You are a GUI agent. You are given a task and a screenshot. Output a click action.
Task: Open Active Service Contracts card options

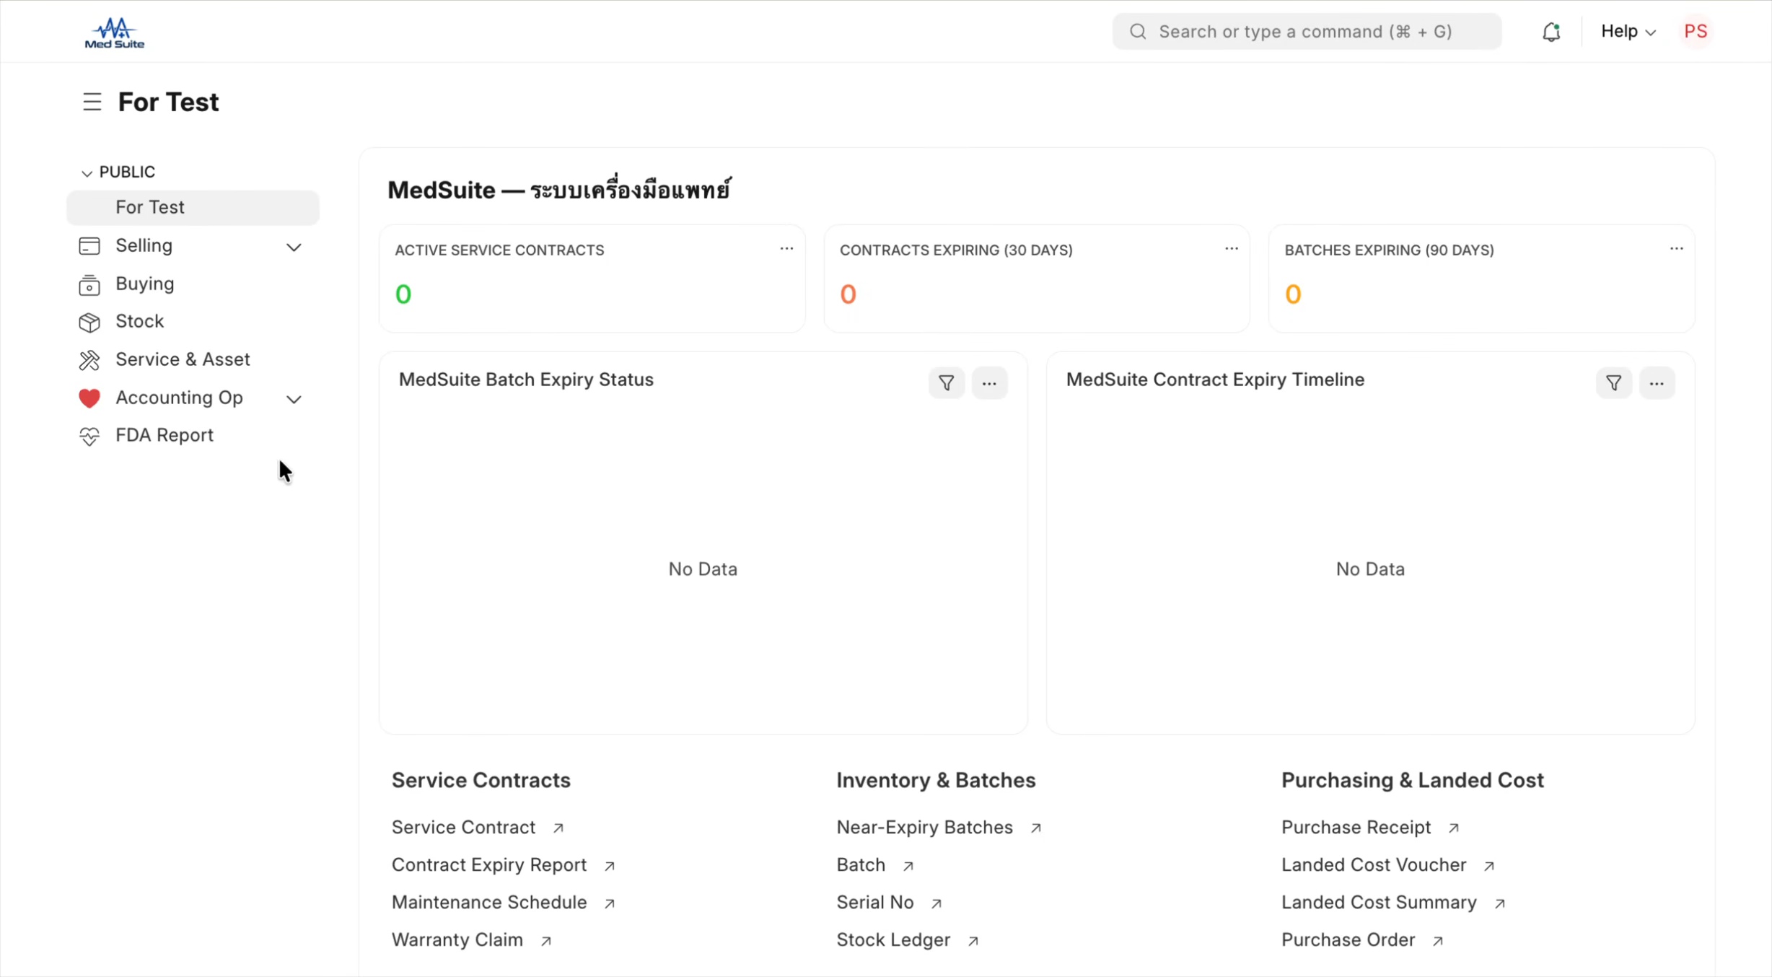[786, 249]
